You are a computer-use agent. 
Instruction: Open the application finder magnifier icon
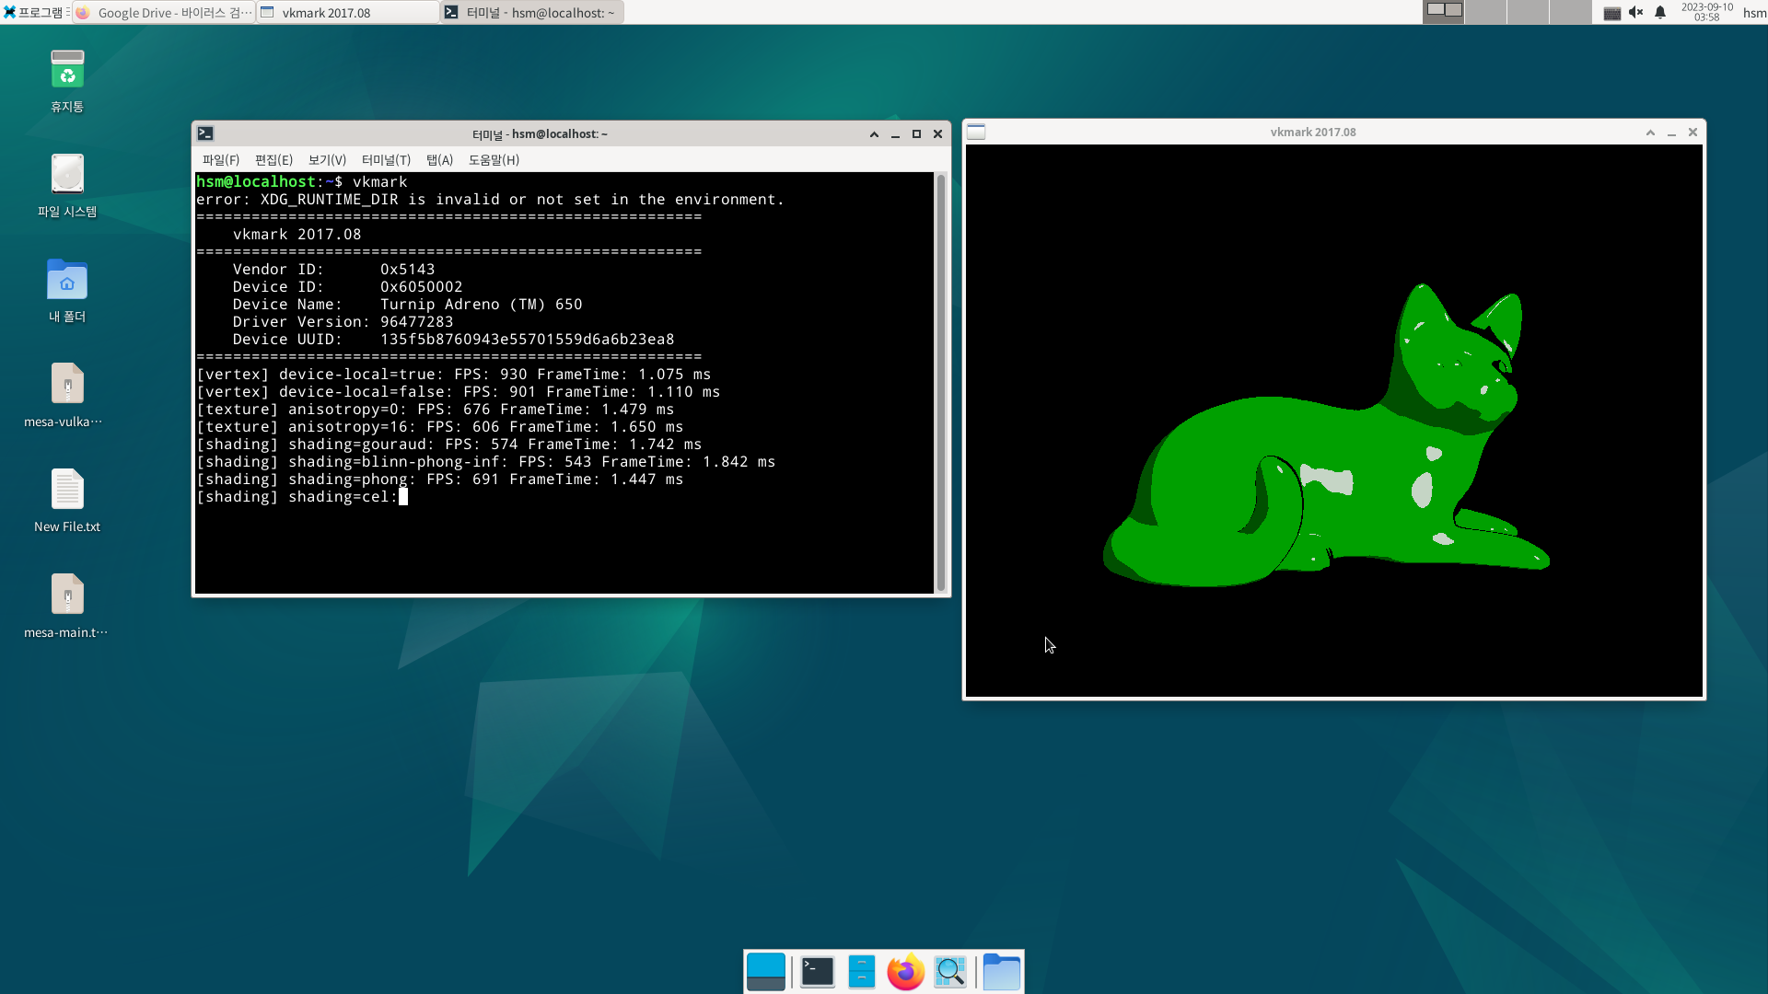click(x=950, y=971)
